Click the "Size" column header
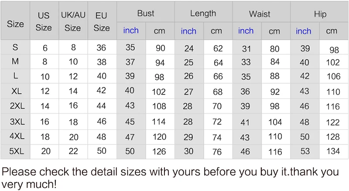This screenshot has height=191, width=349. point(15,24)
